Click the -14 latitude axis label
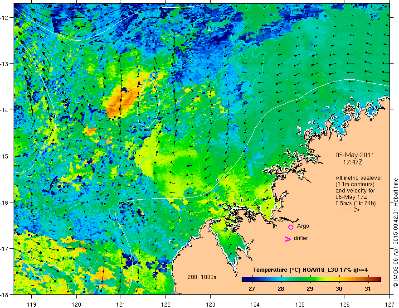399x308 pixels. [x=5, y=110]
